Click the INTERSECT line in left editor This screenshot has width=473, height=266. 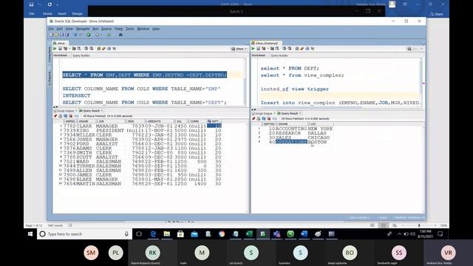tap(76, 95)
